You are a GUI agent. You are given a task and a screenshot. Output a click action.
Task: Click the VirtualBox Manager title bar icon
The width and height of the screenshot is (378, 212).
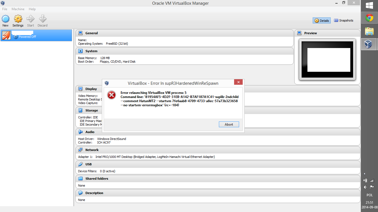3,3
